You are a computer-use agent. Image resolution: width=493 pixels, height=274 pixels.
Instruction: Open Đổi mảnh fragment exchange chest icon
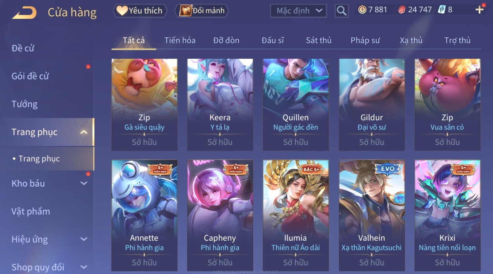point(202,11)
